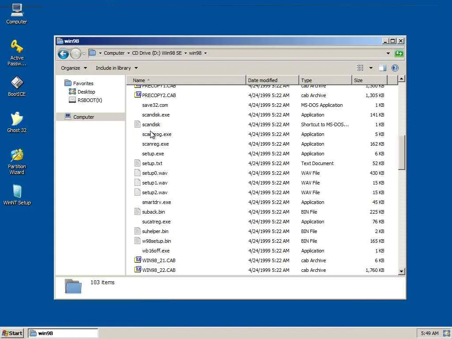Image resolution: width=452 pixels, height=339 pixels.
Task: Sort by the Size column header
Action: (x=369, y=80)
